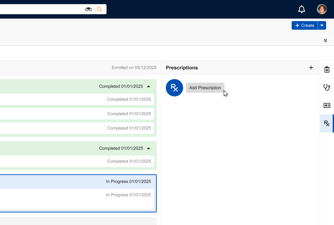Click the orange magnifier search icon
The image size is (334, 225).
click(99, 9)
